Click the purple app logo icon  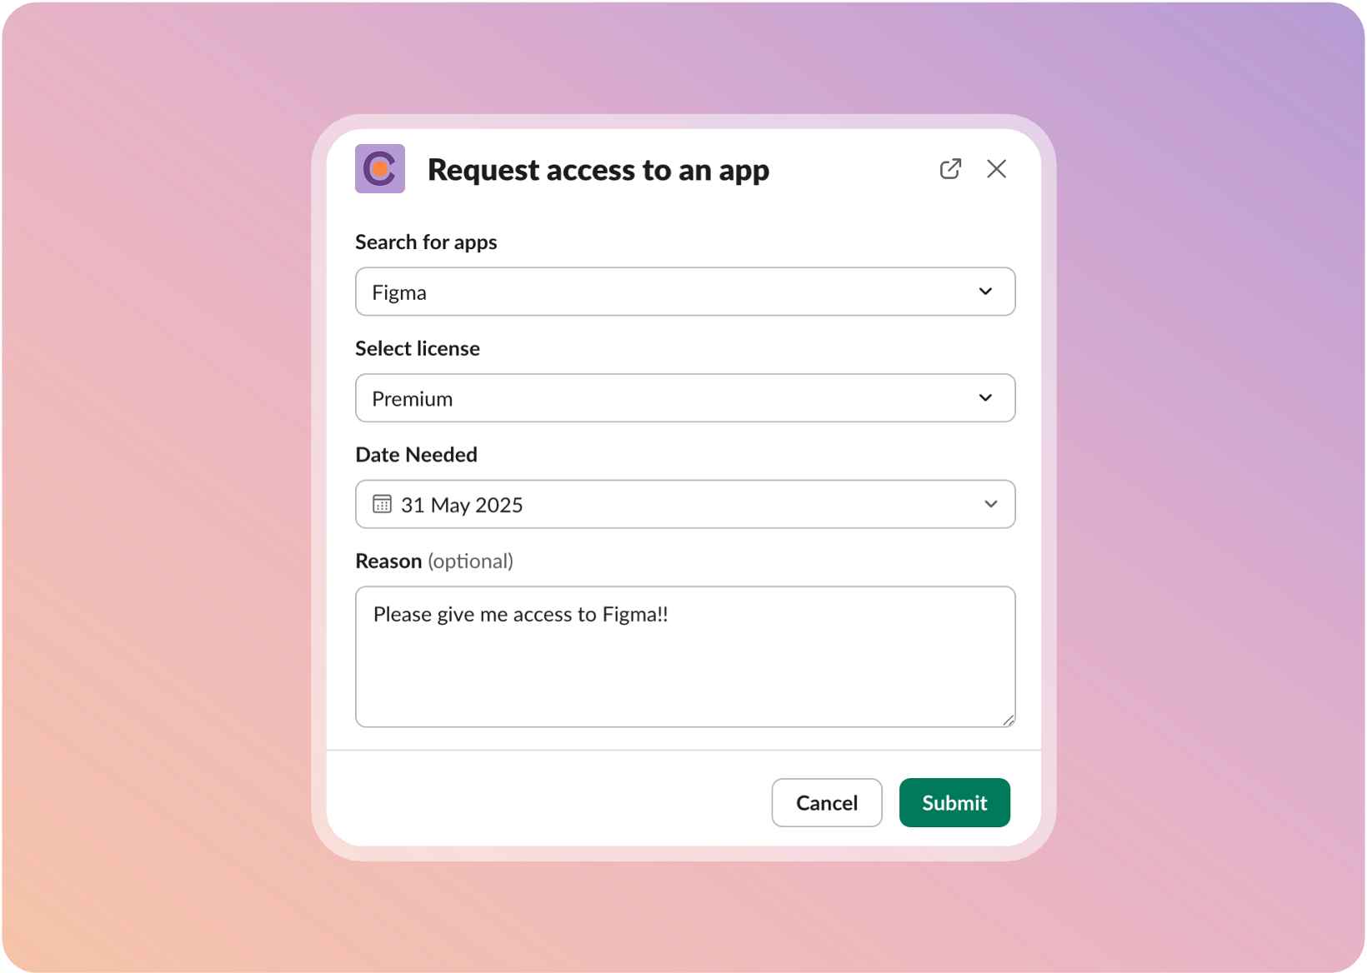pos(380,169)
